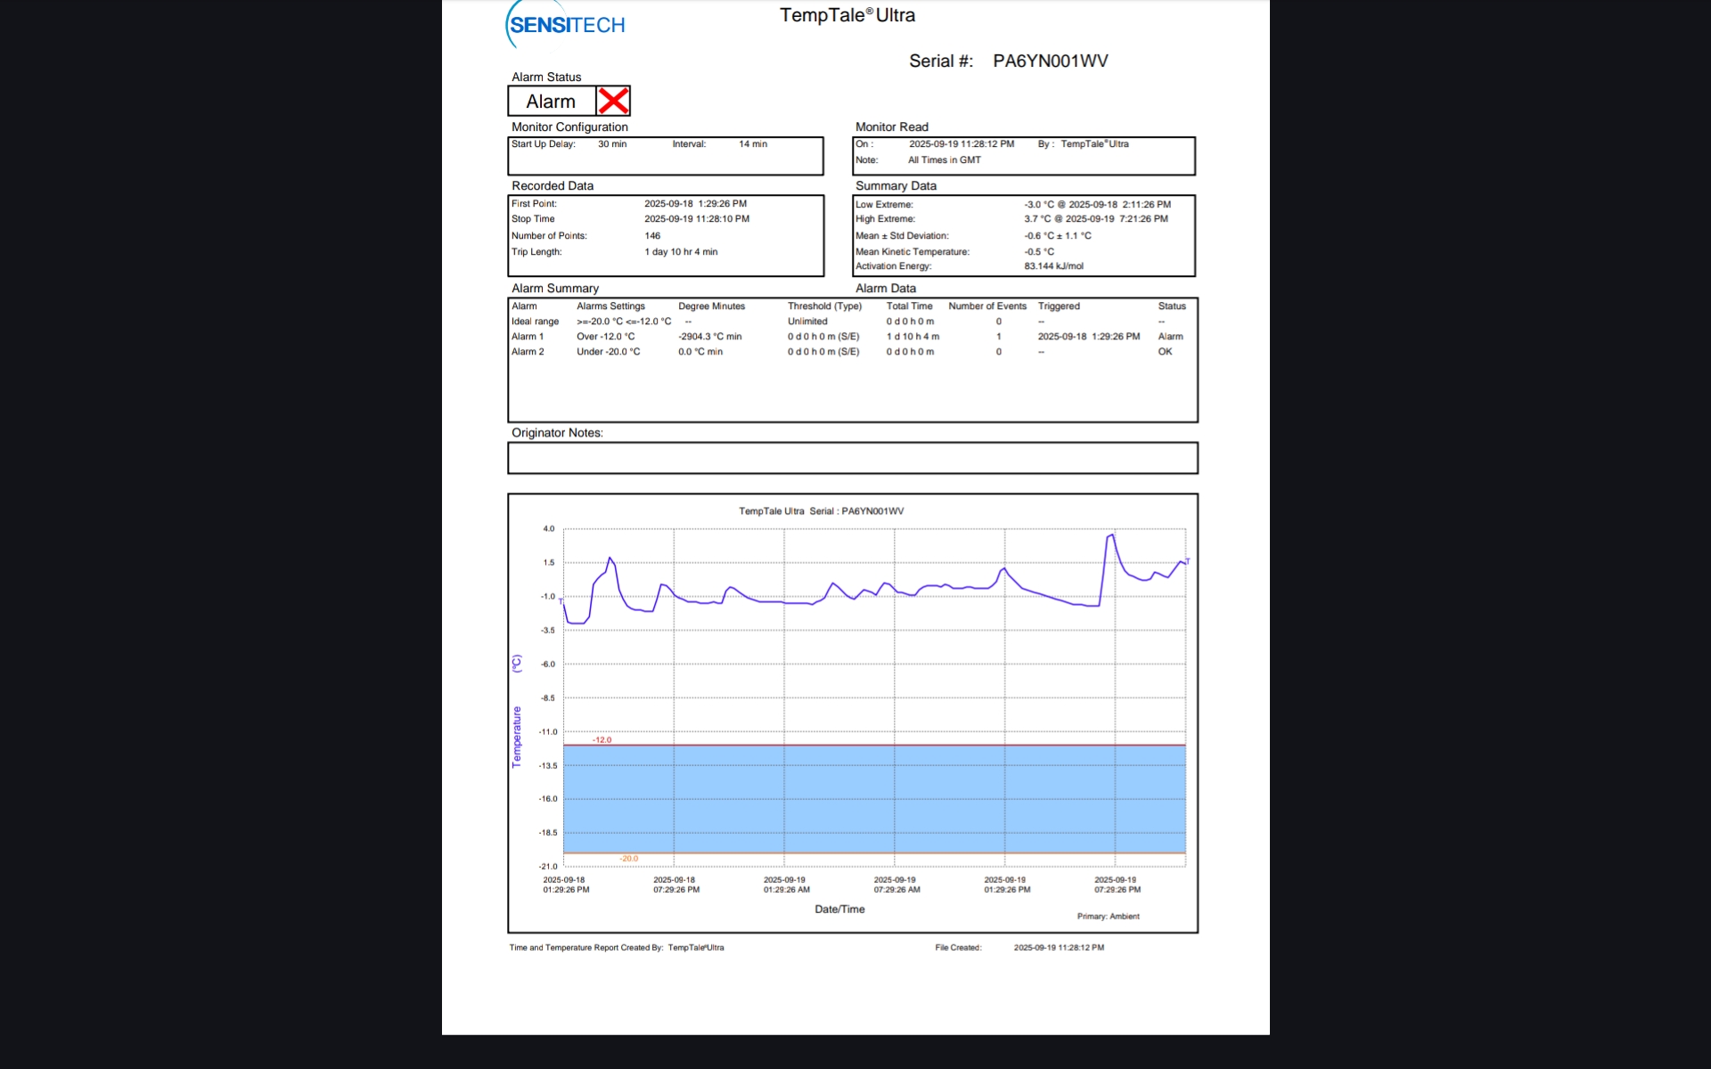
Task: Click the temperature peak near 07:29 PM
Action: (1111, 535)
